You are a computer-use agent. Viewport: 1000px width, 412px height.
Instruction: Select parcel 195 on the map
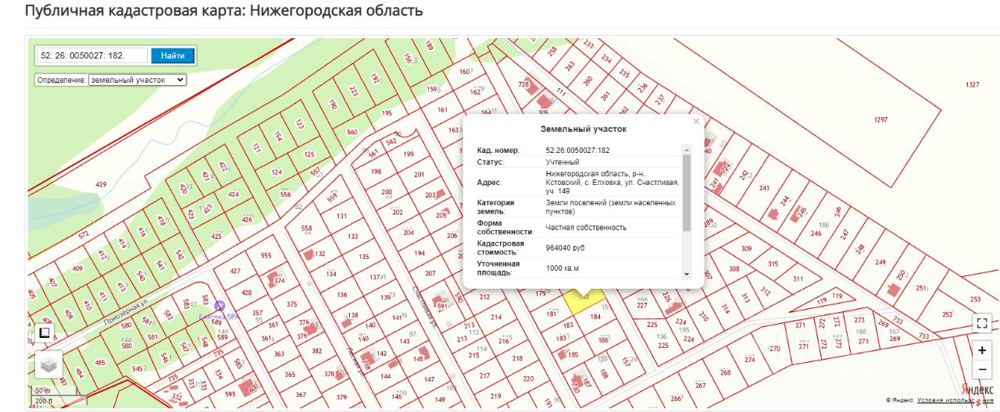386,113
